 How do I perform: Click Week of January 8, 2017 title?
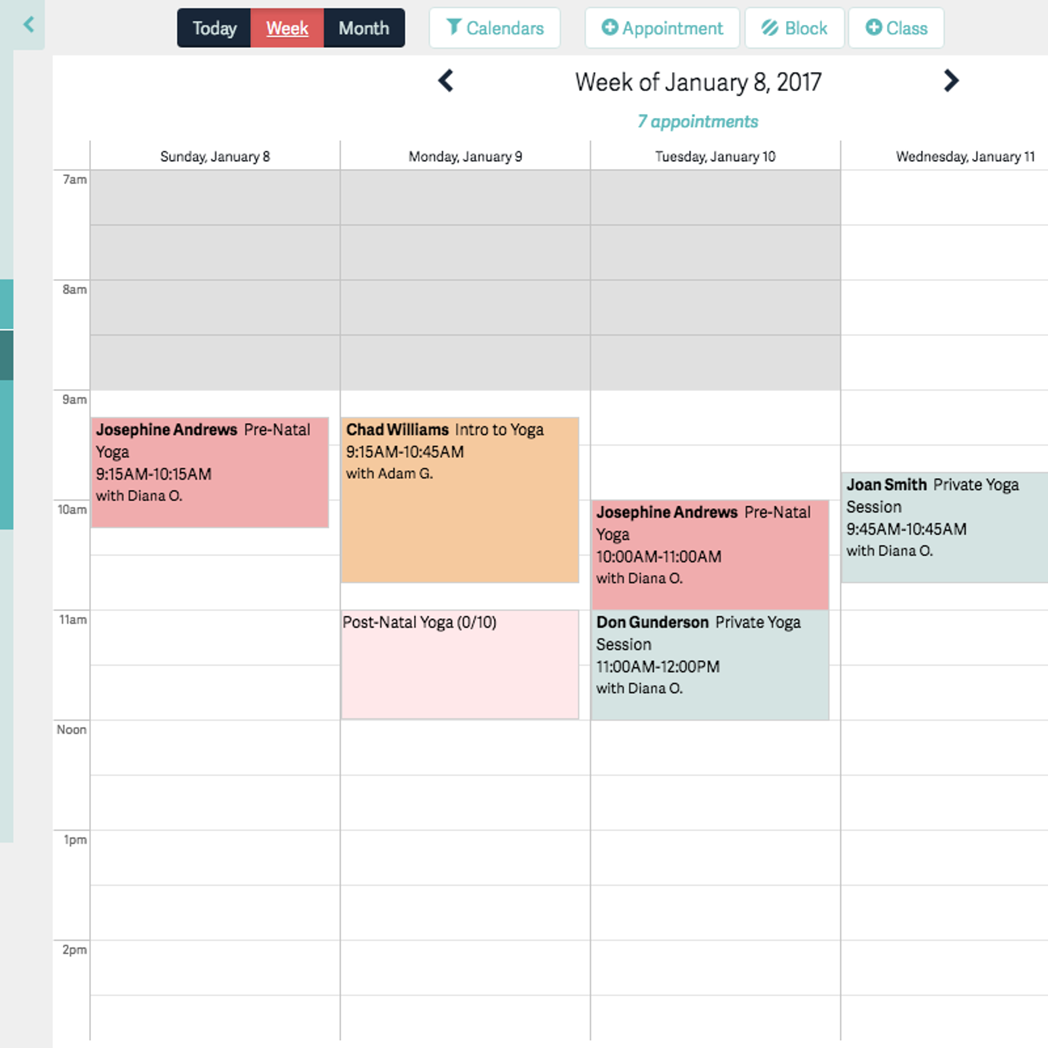click(x=698, y=82)
